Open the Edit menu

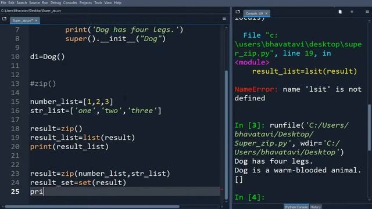pos(11,2)
